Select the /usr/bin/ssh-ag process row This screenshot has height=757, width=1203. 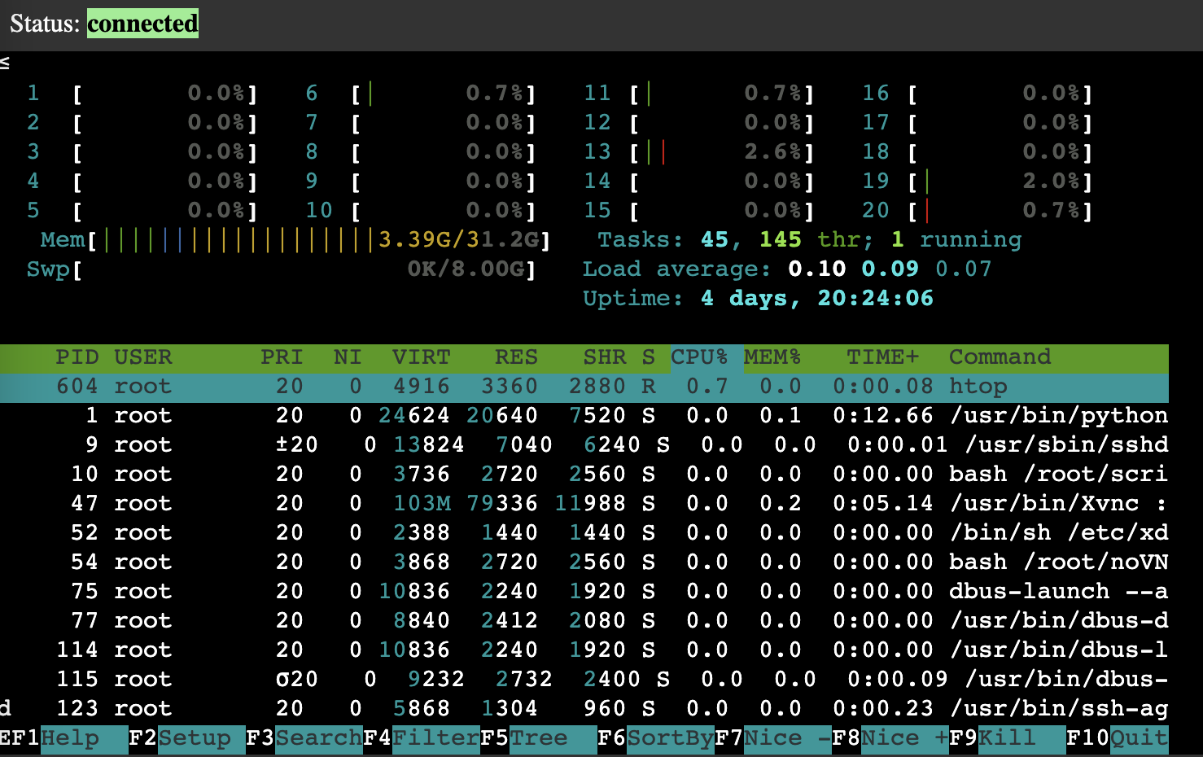point(584,709)
